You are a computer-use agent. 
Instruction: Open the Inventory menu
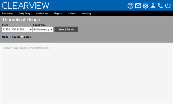click(x=86, y=14)
